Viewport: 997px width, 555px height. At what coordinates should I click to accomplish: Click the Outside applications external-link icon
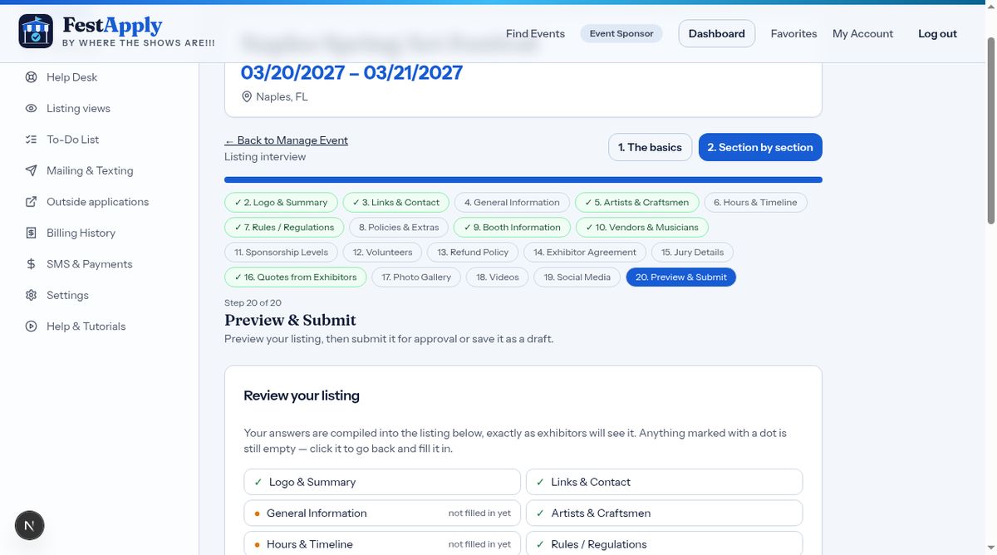32,202
